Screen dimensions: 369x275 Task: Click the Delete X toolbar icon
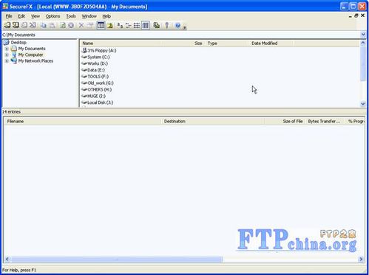81,25
